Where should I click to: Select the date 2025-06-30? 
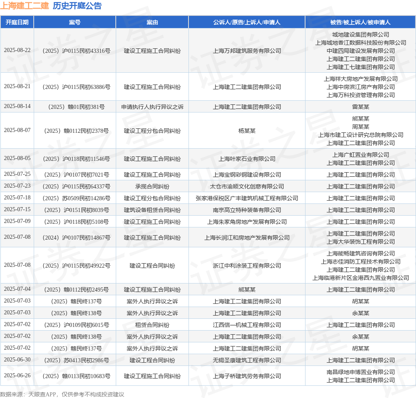click(x=17, y=359)
